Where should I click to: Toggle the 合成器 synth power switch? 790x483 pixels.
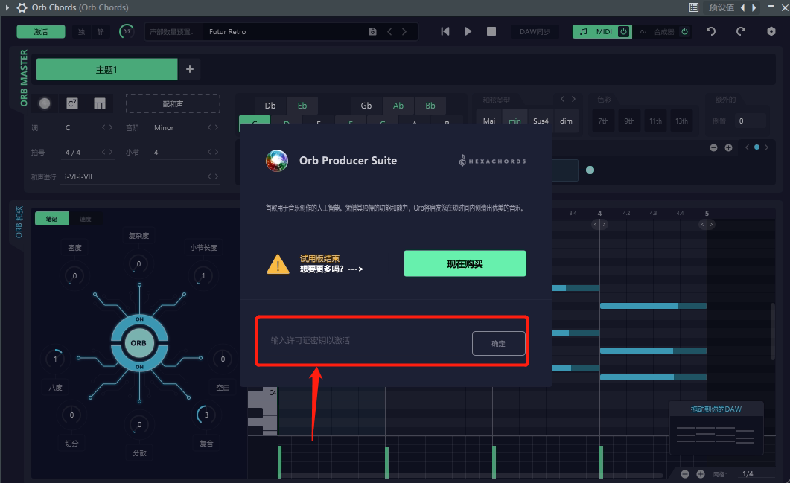click(684, 32)
